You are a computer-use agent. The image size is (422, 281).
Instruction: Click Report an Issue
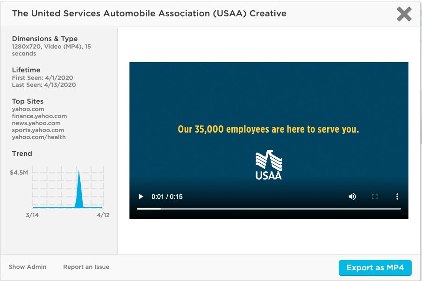86,267
